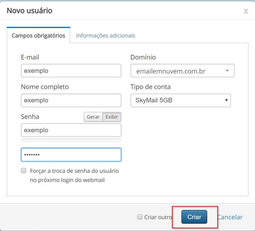Select the masked password confirmation field
Viewport: 255px width, 231px height.
(71, 155)
